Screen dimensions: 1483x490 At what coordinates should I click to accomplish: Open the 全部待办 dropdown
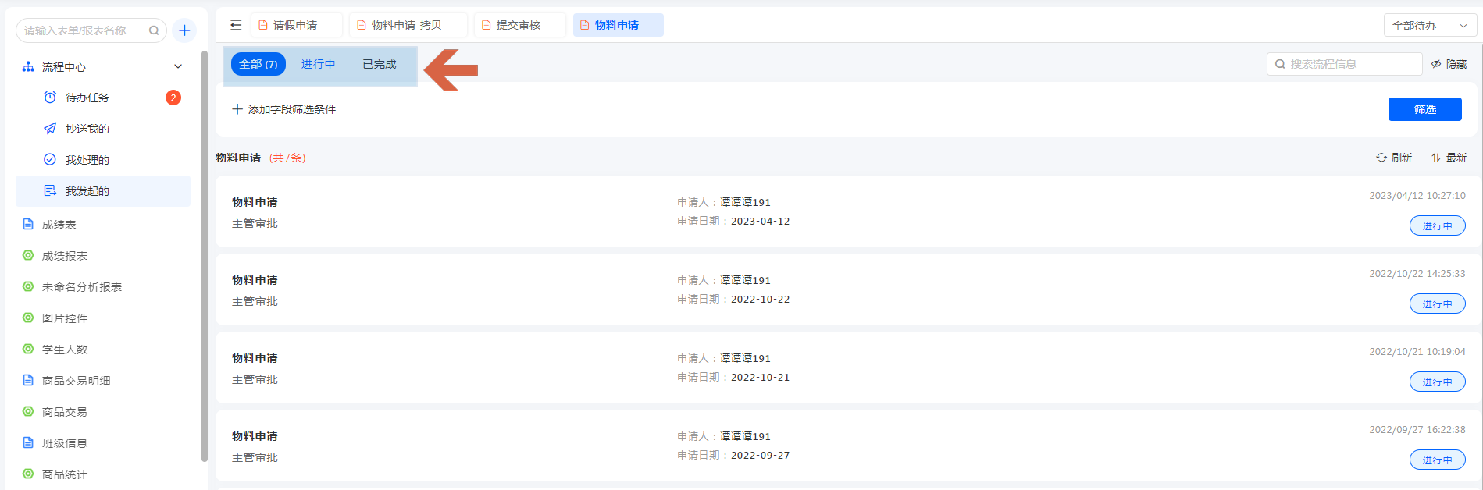(x=1429, y=26)
